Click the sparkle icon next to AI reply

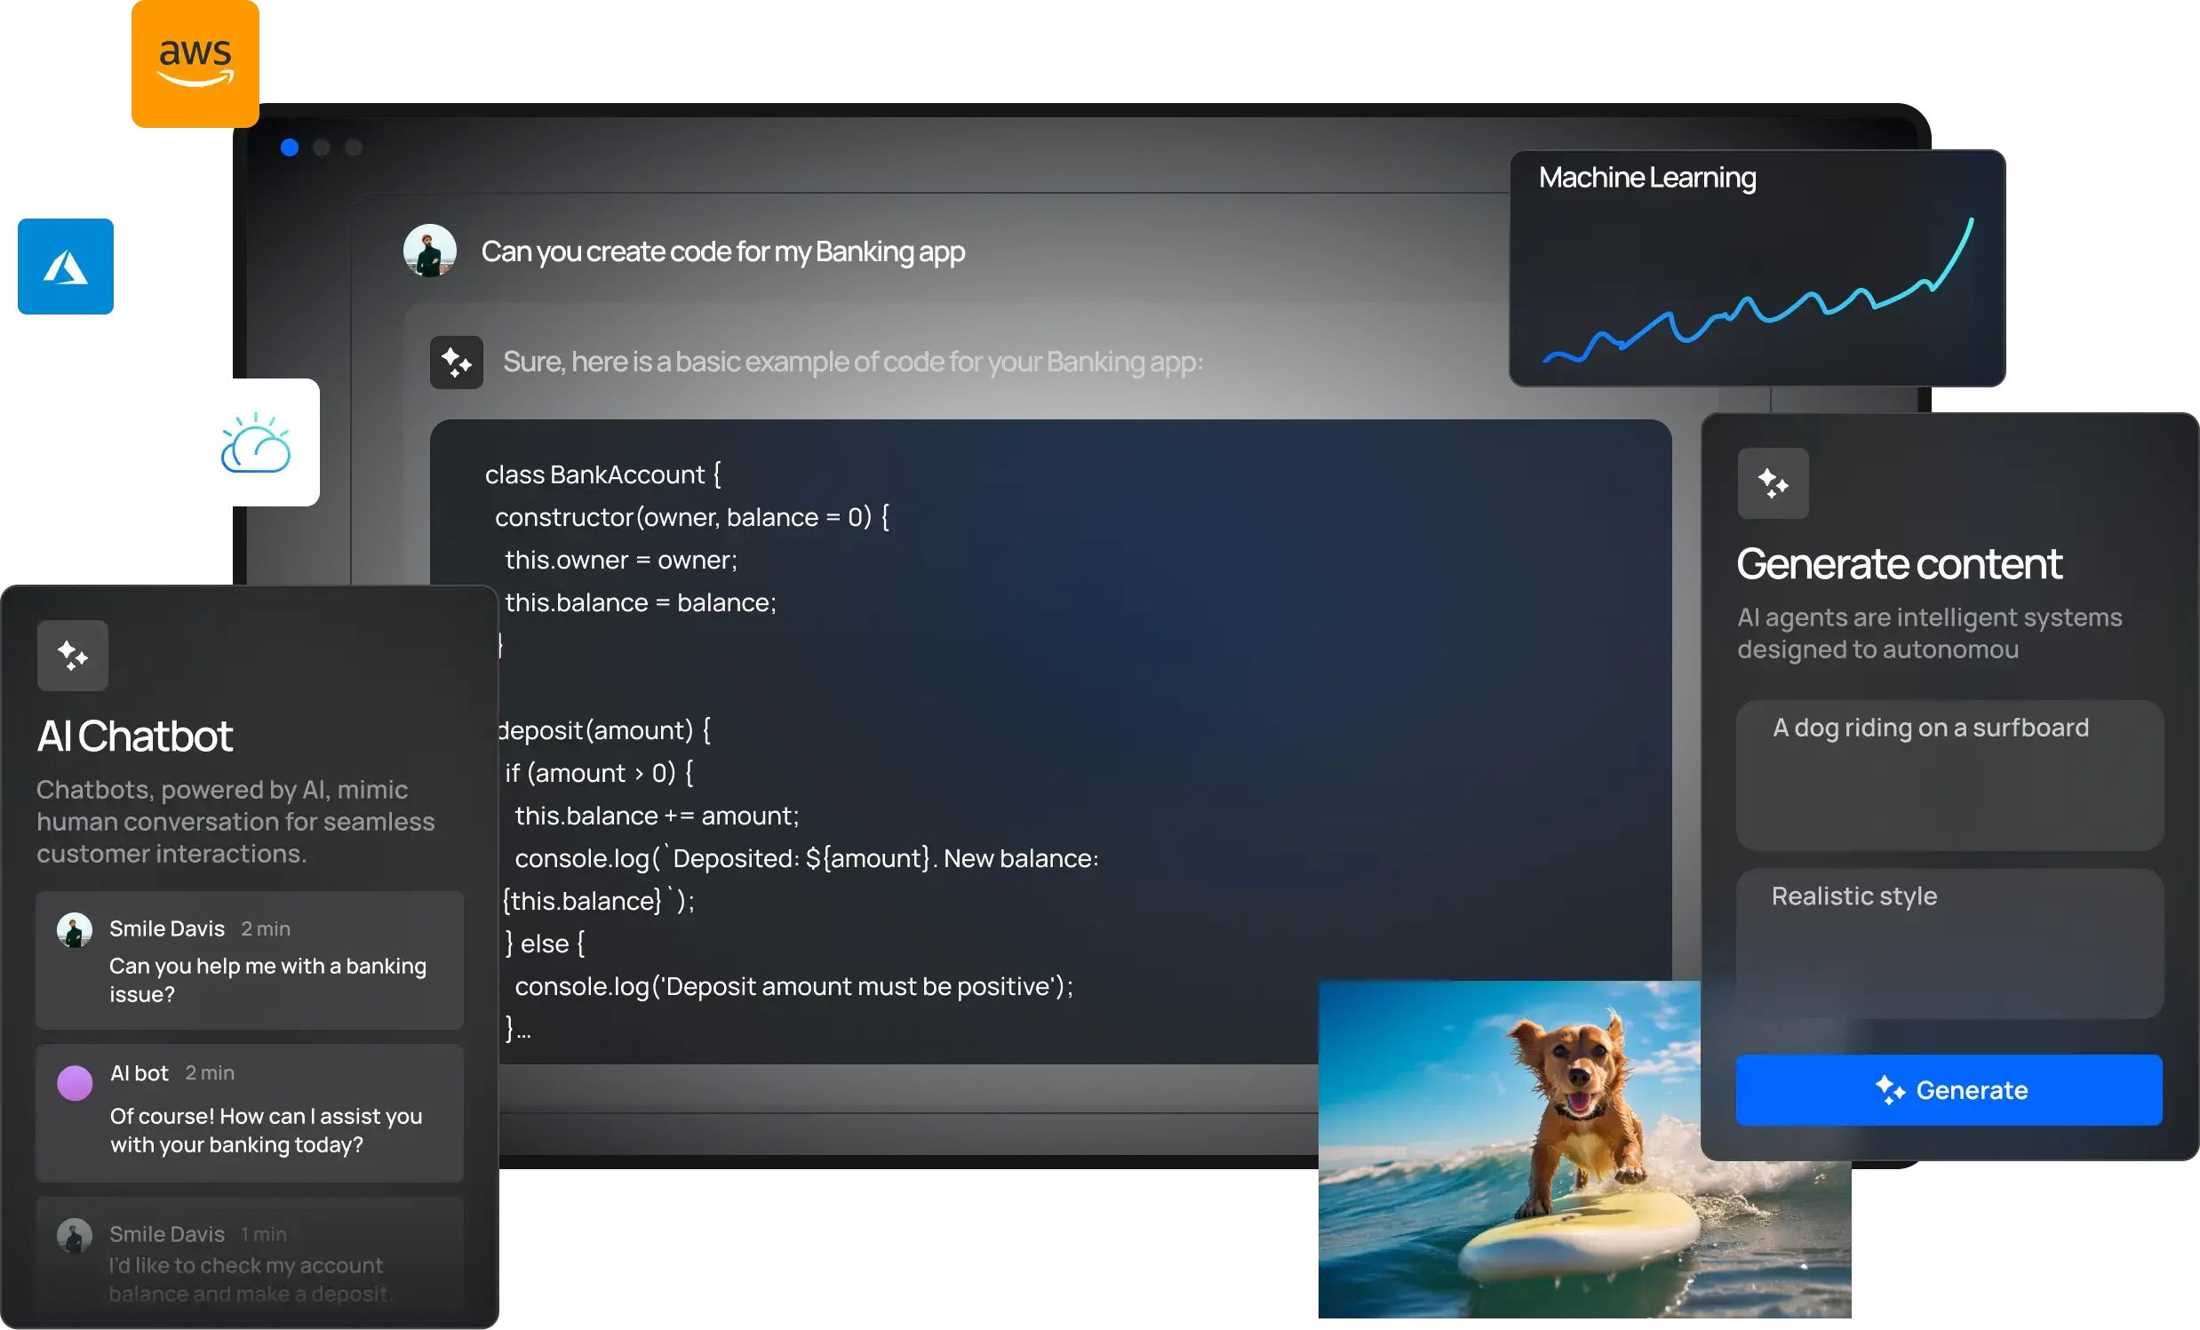pos(456,362)
